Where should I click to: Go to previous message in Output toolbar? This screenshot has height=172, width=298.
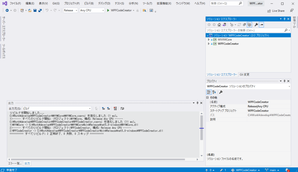(103, 109)
